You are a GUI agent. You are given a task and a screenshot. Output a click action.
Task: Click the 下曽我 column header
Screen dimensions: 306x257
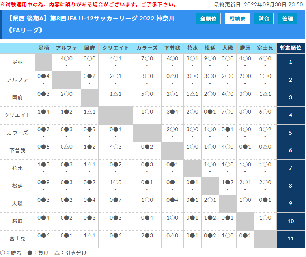coord(172,48)
